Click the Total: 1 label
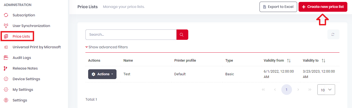The image size is (352, 108). [x=91, y=100]
